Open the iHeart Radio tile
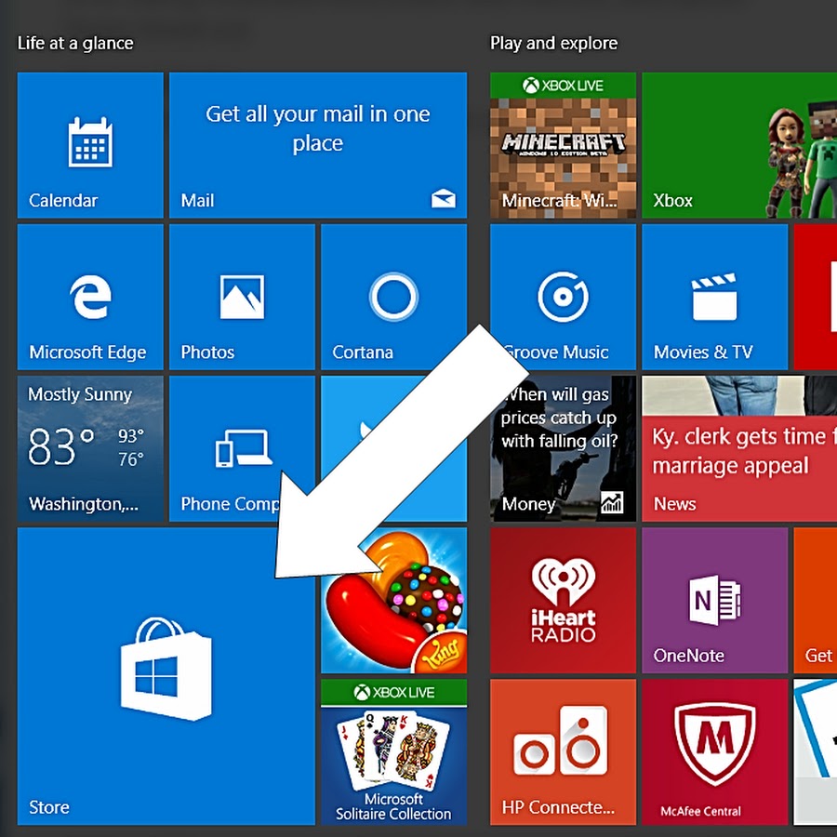 564,601
